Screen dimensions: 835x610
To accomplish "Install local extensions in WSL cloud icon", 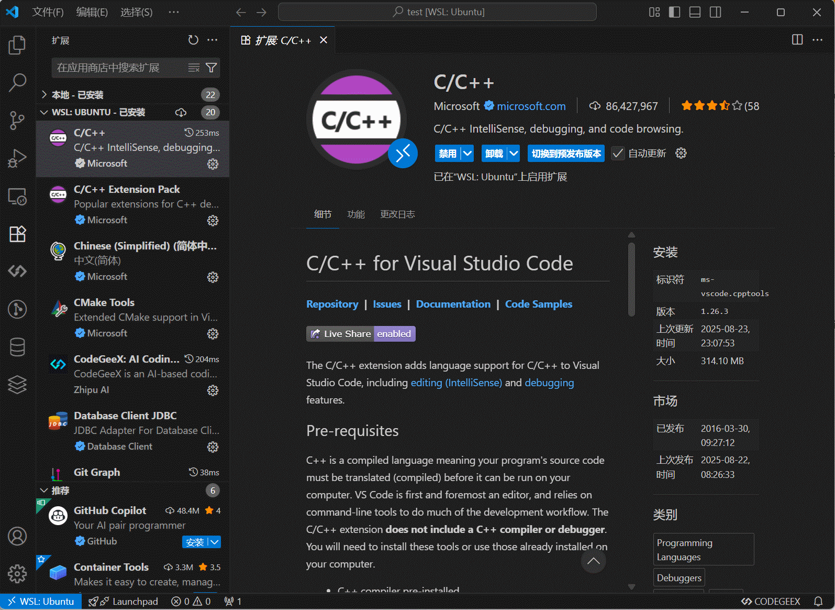I will click(181, 112).
